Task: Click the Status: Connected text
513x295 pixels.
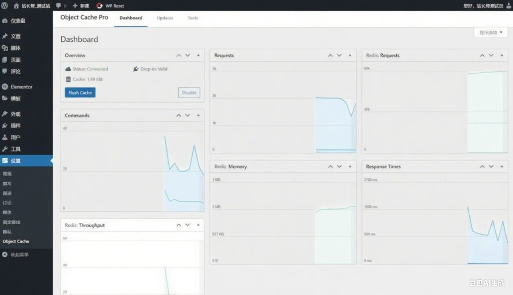Action: [90, 69]
